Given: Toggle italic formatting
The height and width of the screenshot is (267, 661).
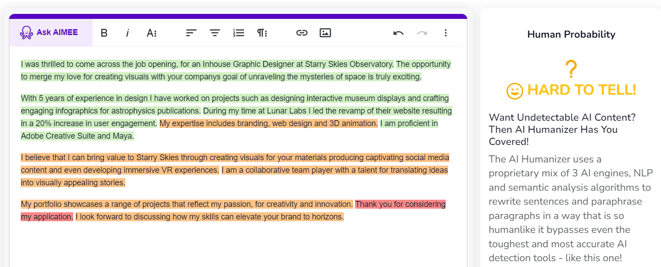Looking at the screenshot, I should click(128, 33).
